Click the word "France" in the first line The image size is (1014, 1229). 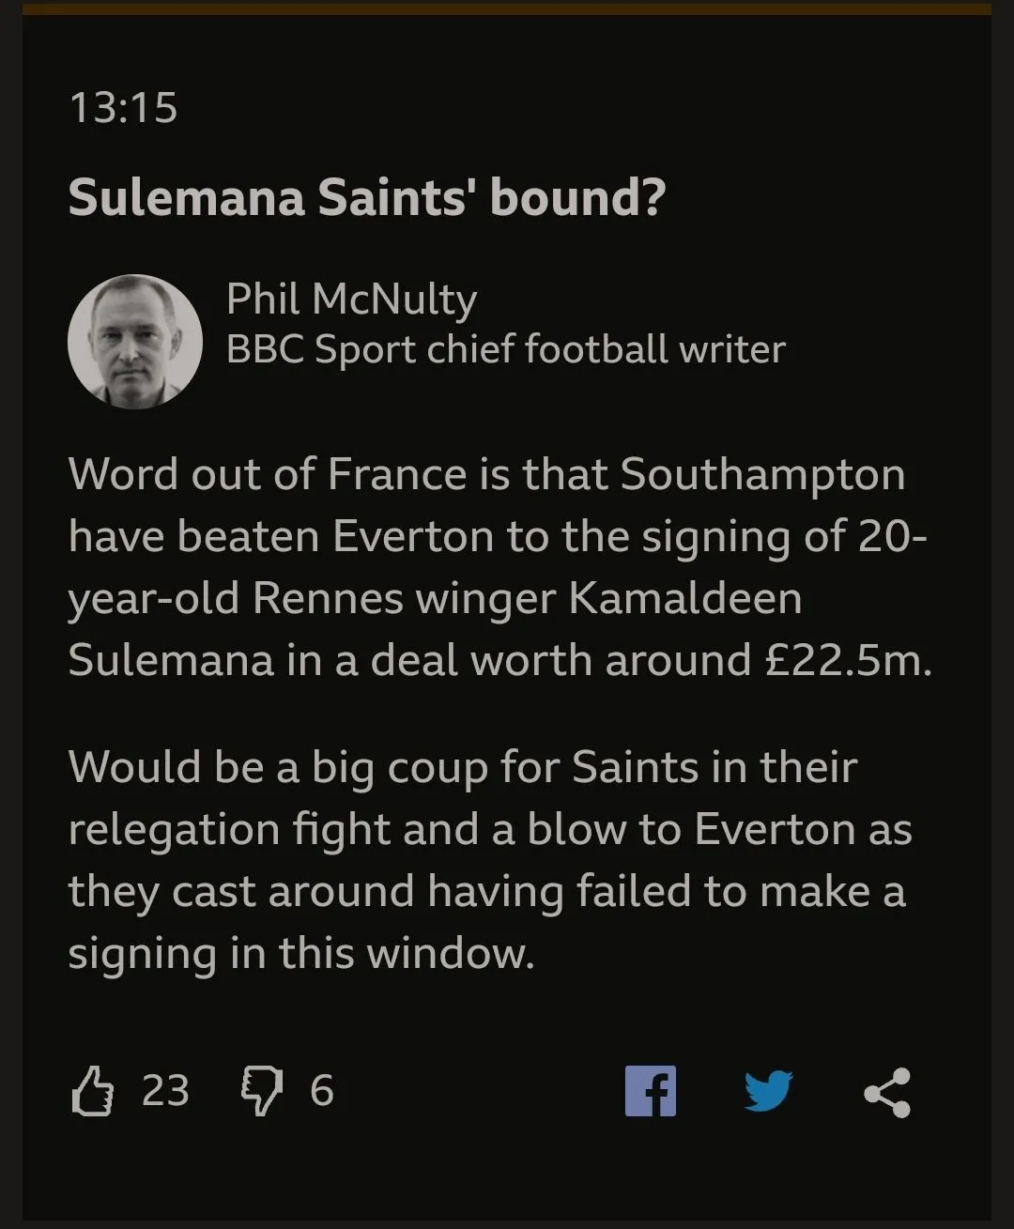[x=397, y=474]
